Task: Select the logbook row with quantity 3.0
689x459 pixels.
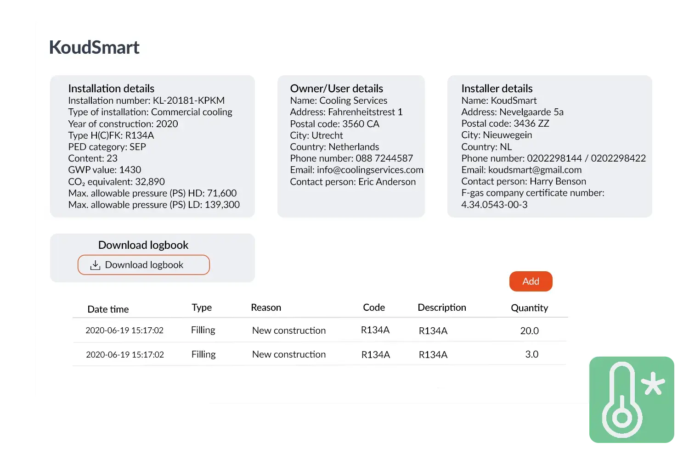Action: point(319,354)
